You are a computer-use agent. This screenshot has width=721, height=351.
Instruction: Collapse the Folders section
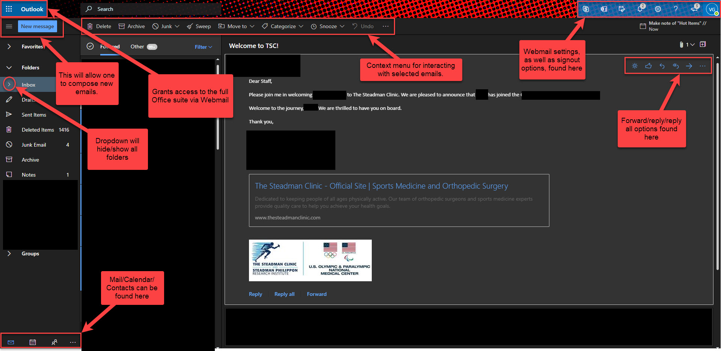pyautogui.click(x=9, y=67)
